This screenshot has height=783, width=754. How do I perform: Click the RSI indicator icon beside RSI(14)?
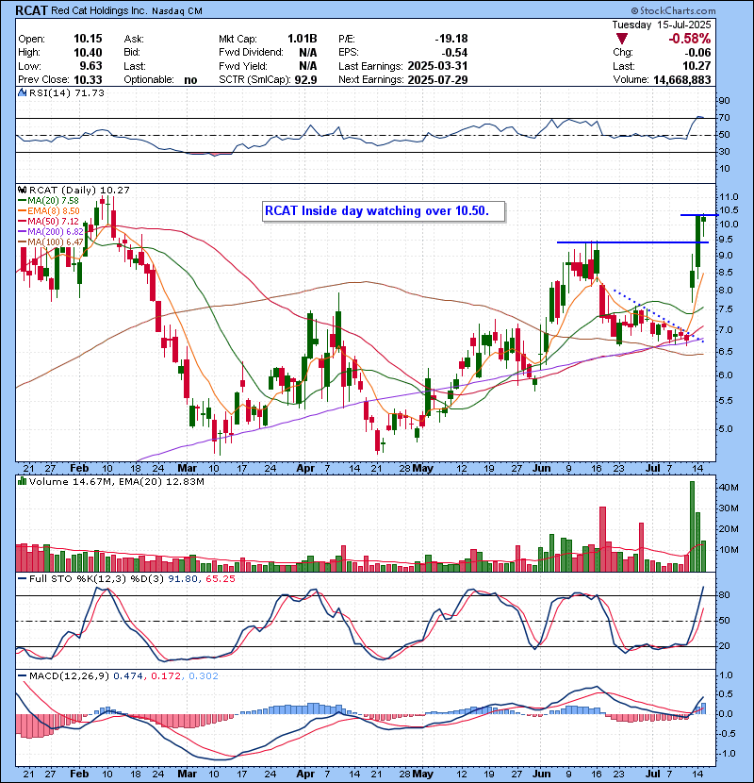pyautogui.click(x=22, y=92)
